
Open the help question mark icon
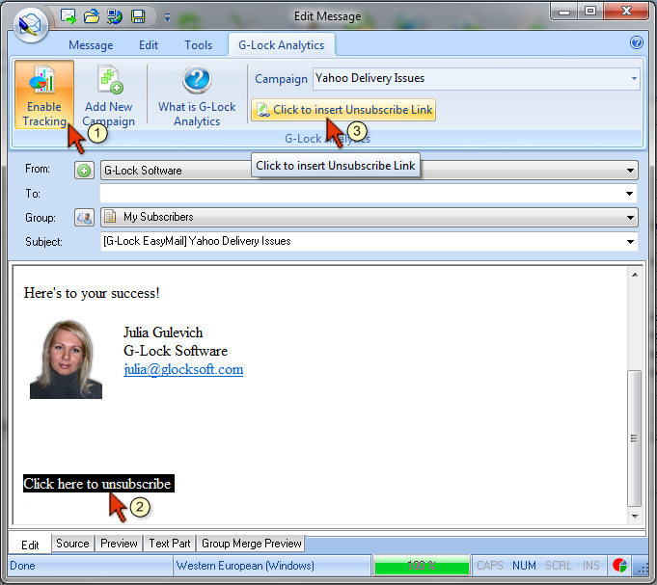tap(637, 42)
